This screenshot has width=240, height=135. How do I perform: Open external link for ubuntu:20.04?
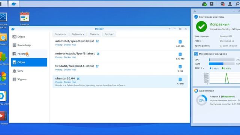point(78,79)
